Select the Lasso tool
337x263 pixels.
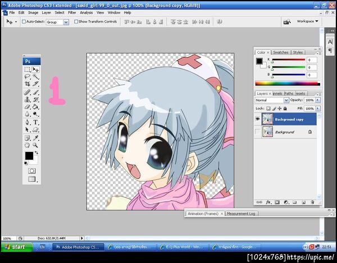[x=28, y=77]
